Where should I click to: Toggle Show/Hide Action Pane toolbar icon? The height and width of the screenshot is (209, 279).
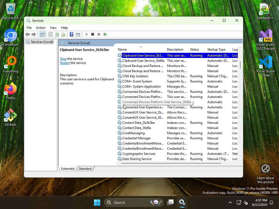[78, 34]
